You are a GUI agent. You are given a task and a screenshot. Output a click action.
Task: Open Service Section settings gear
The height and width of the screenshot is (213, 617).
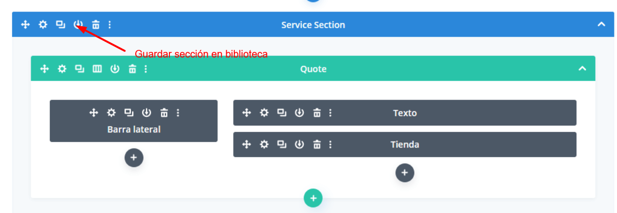pyautogui.click(x=43, y=24)
